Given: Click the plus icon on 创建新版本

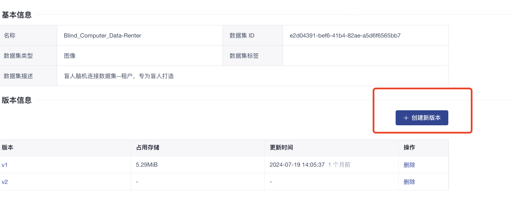Looking at the screenshot, I should (x=406, y=118).
